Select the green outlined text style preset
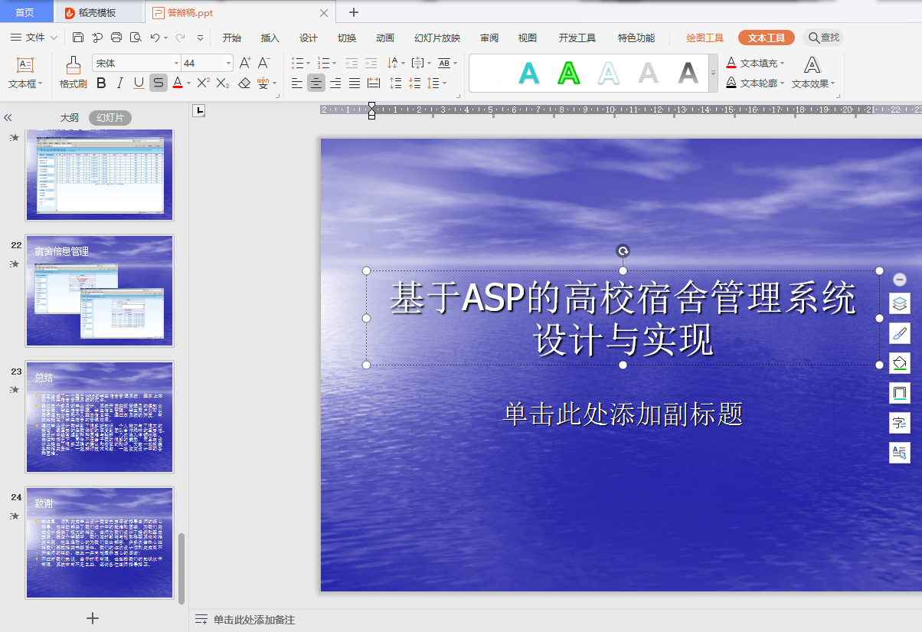The image size is (922, 632). [x=568, y=73]
